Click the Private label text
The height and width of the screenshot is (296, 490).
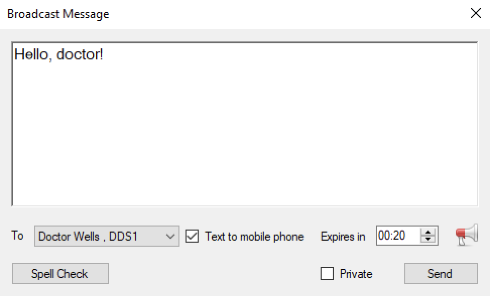click(356, 273)
